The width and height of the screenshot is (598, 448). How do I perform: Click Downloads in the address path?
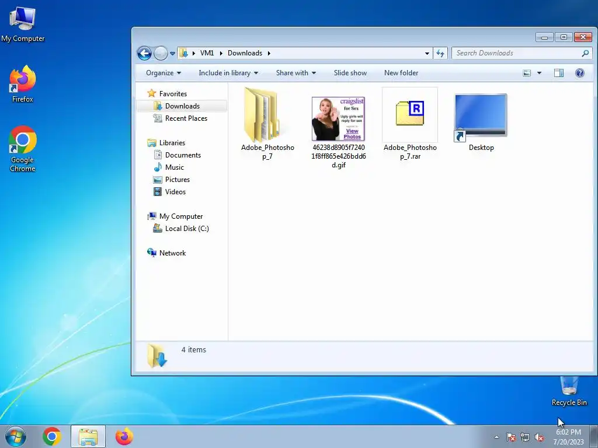point(245,53)
